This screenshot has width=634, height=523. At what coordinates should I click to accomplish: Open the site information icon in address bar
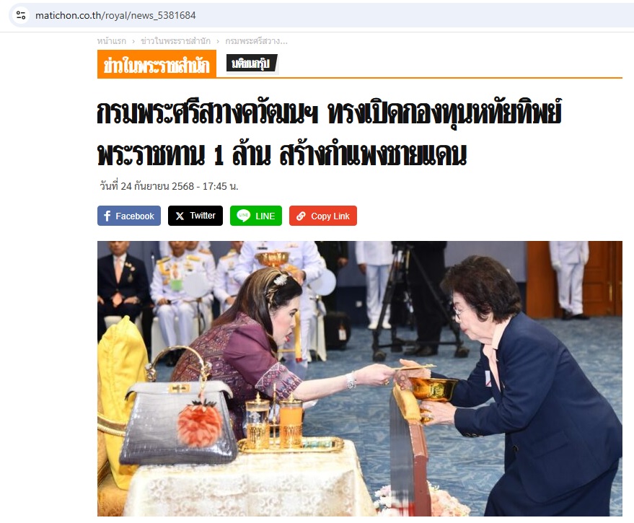(x=21, y=15)
